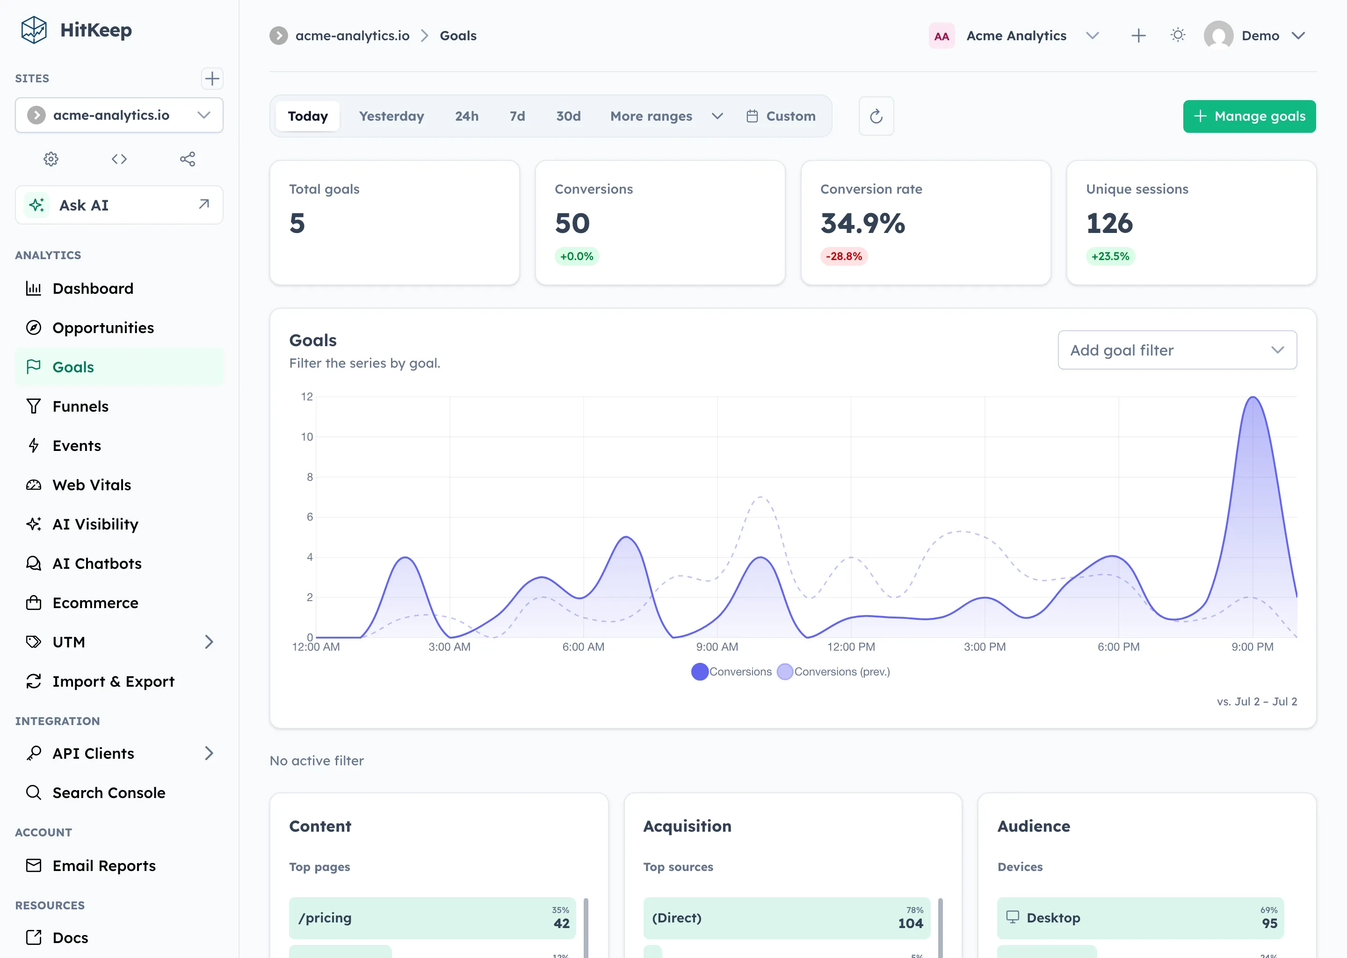Click the top bar plus icon

1138,36
